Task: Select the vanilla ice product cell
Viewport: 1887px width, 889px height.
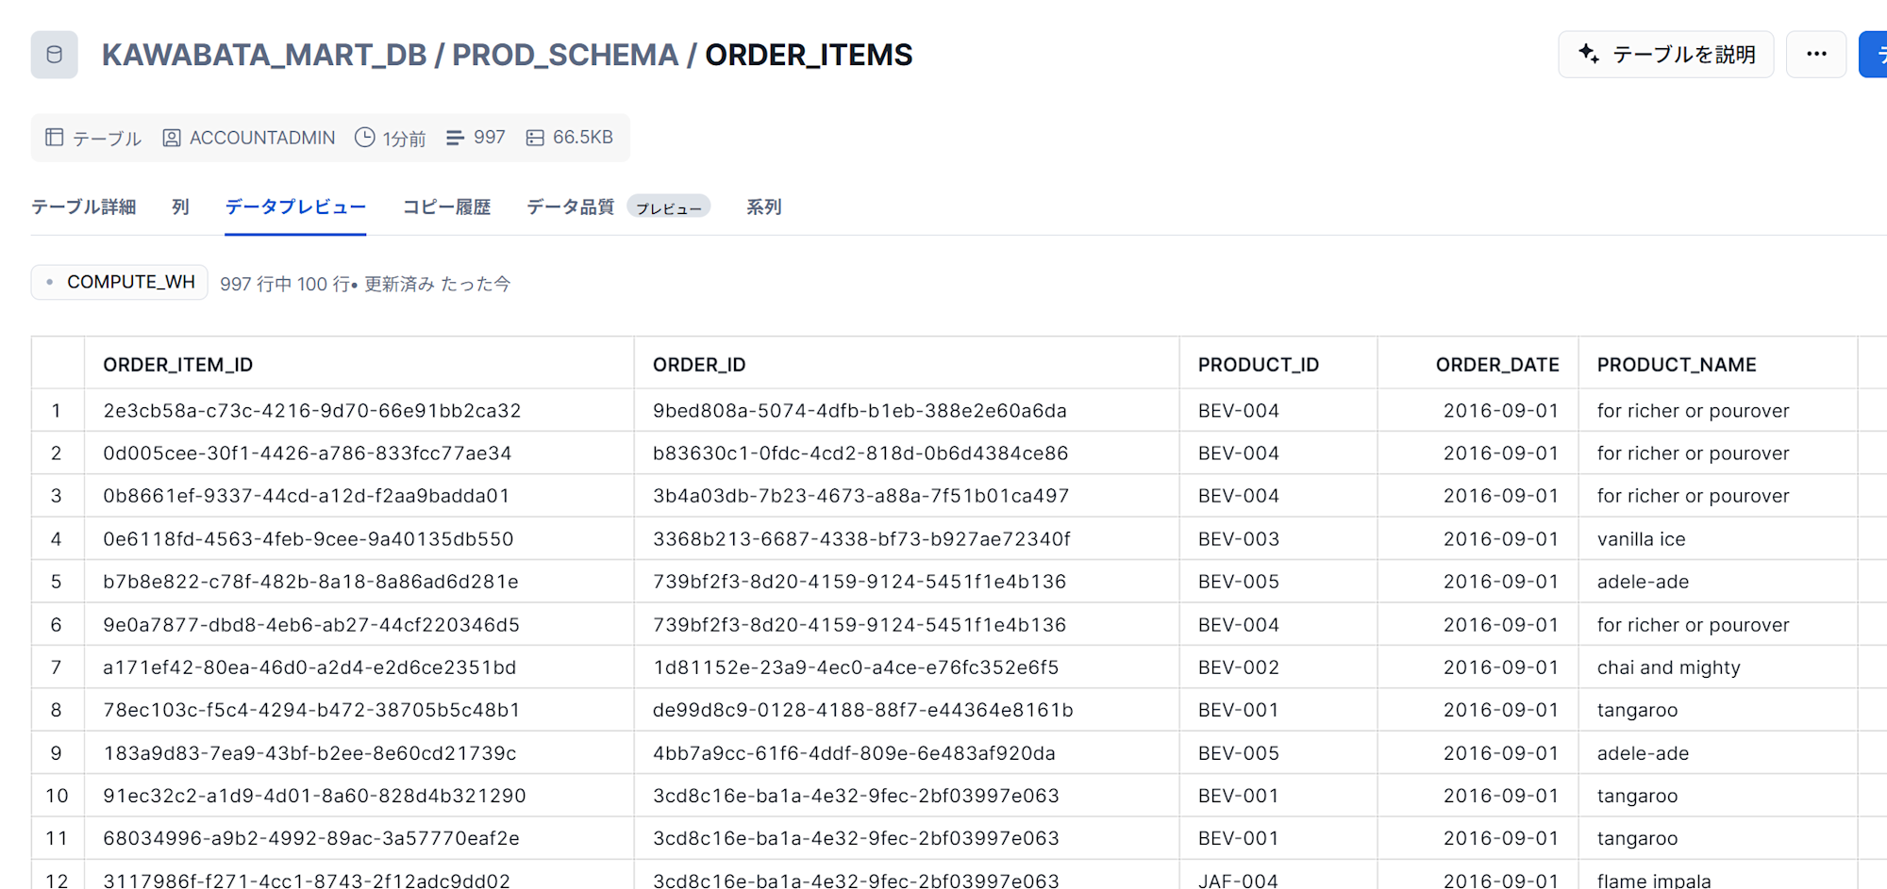Action: pos(1641,539)
